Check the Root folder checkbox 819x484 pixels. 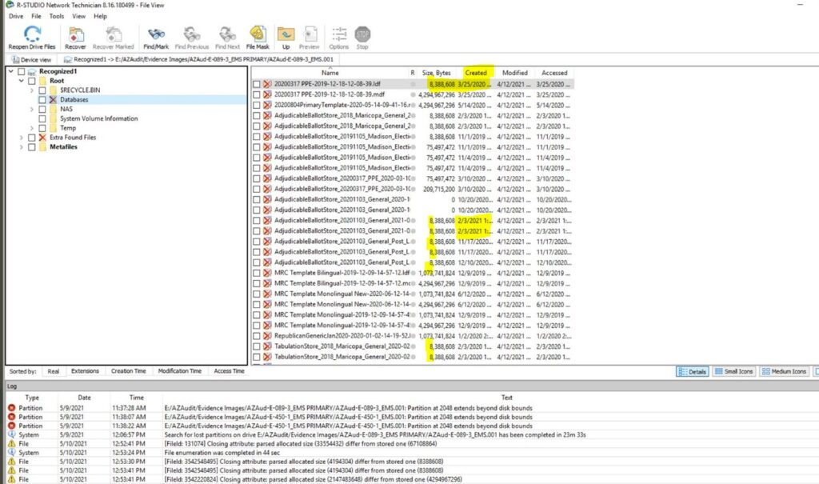(32, 81)
